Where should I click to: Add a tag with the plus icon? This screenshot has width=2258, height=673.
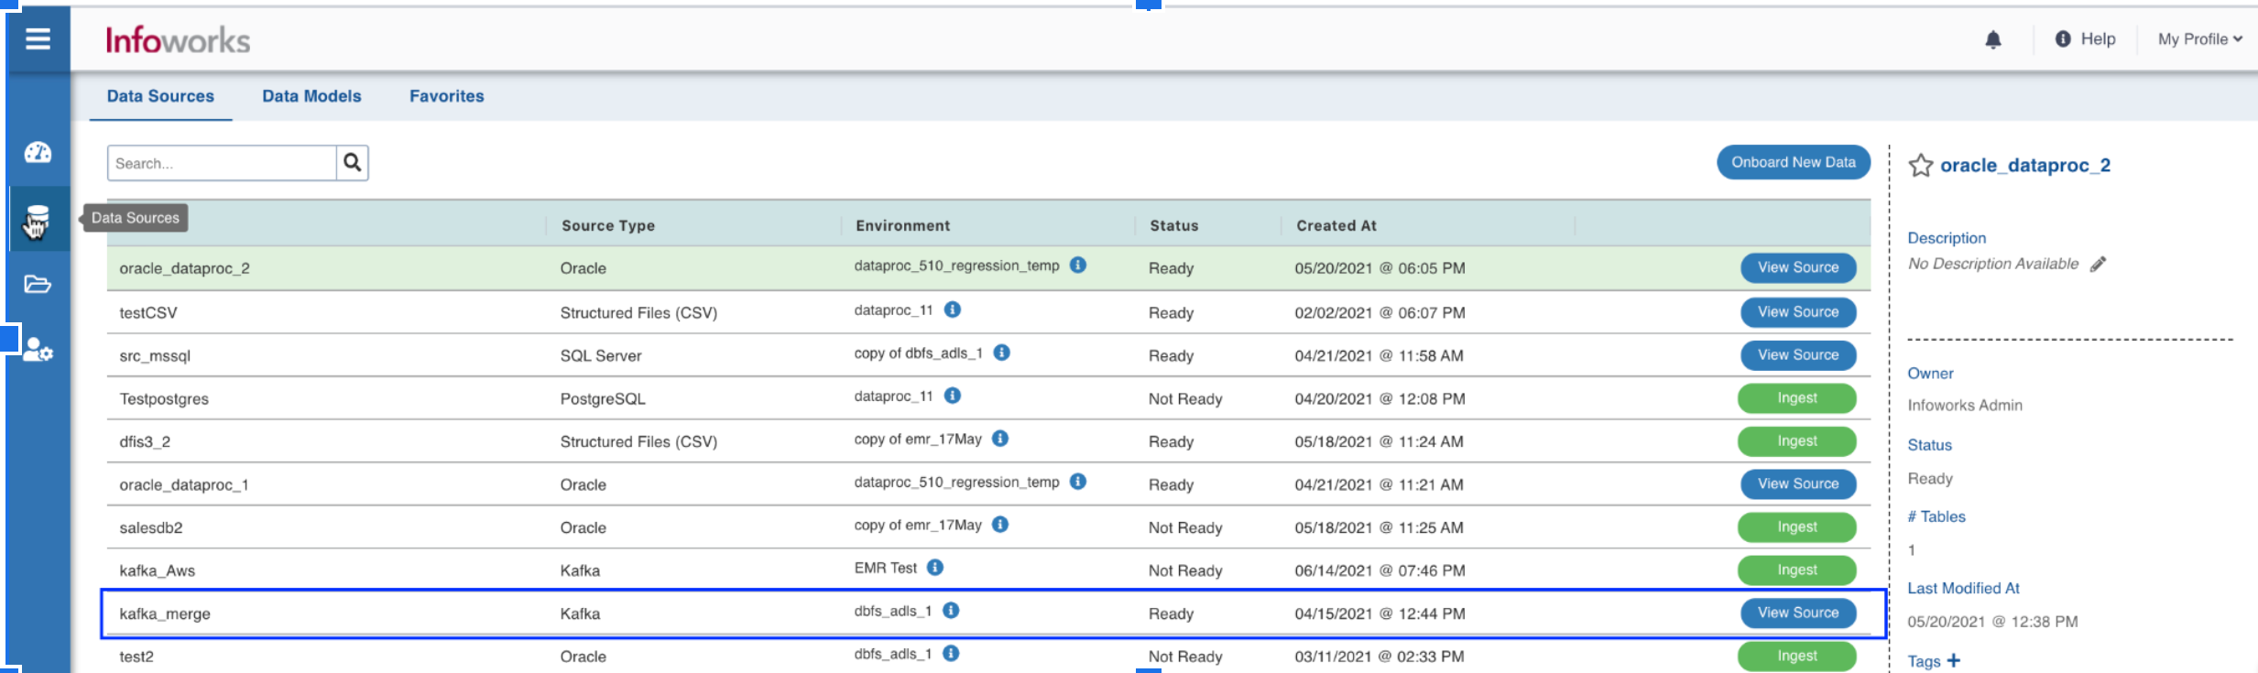[x=1954, y=660]
